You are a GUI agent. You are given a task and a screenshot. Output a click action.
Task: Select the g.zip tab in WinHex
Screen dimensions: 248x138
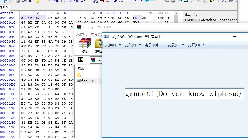coord(4,7)
